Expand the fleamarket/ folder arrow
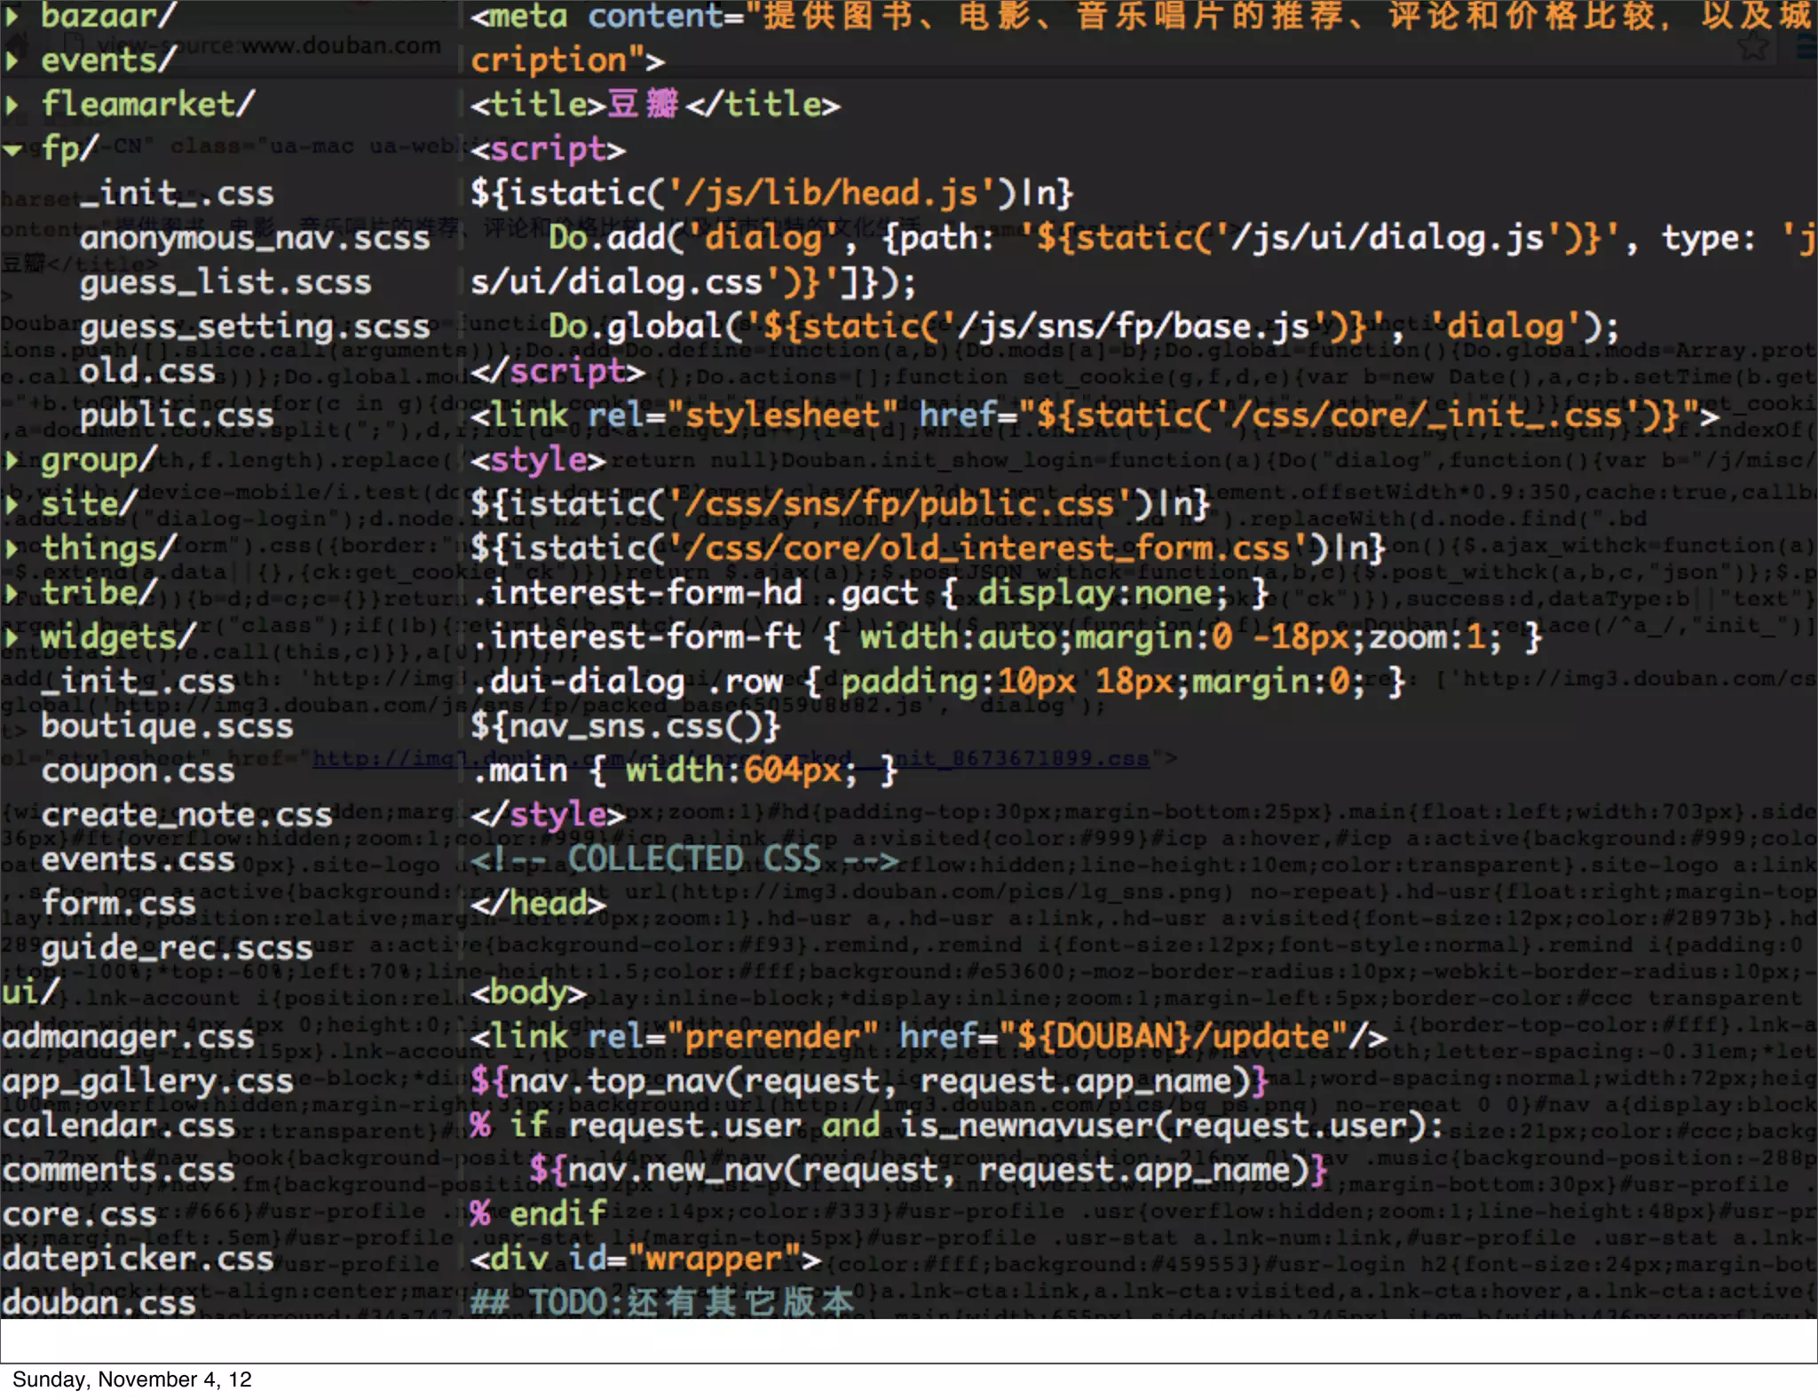Viewport: 1818px width, 1399px height. (x=12, y=105)
